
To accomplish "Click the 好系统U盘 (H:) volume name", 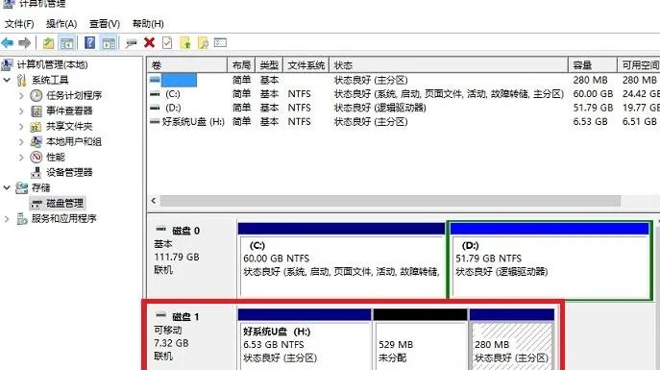I will [193, 122].
